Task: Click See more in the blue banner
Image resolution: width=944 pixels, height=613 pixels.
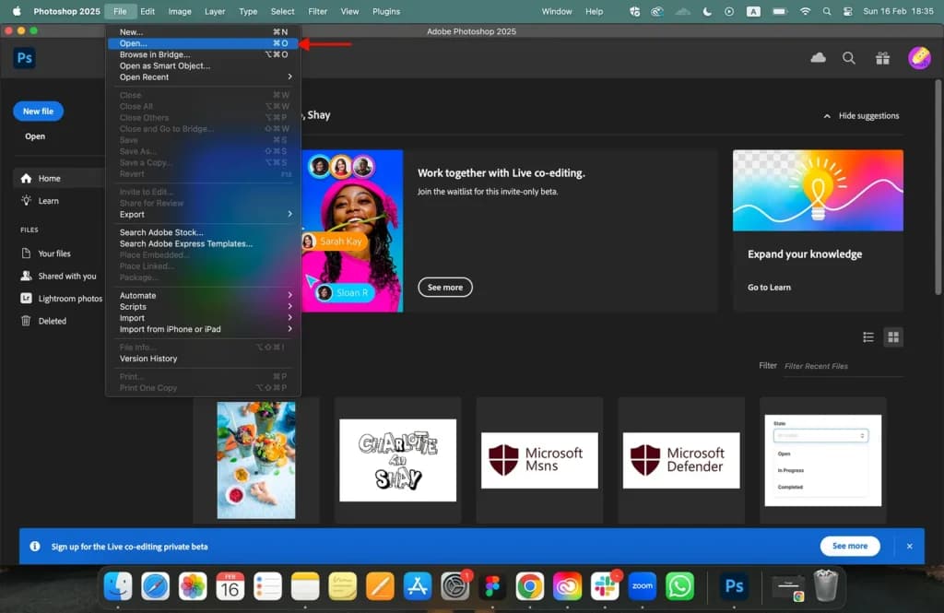Action: (x=849, y=546)
